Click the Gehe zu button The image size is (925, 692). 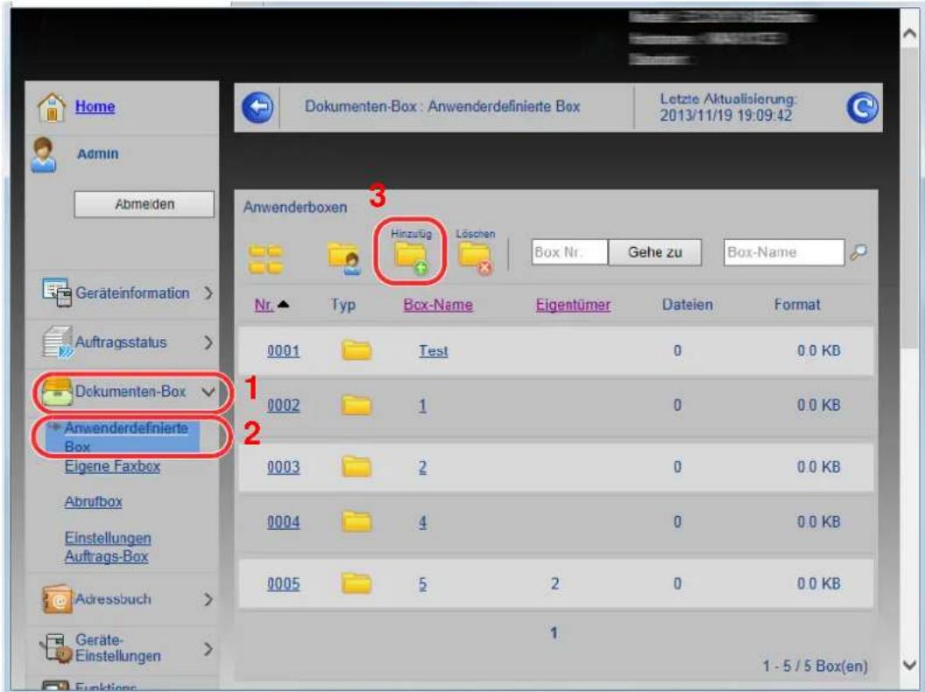(655, 252)
